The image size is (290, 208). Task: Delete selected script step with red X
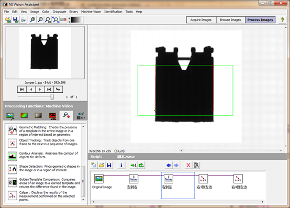188,165
